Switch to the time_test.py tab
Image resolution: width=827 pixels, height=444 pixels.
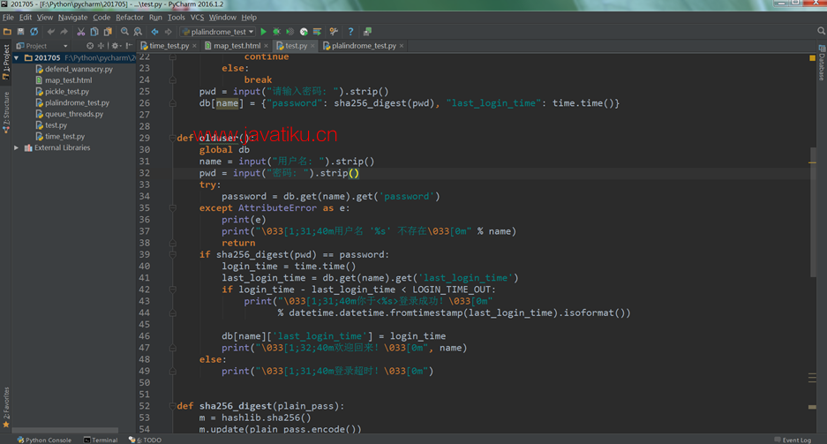pyautogui.click(x=169, y=46)
